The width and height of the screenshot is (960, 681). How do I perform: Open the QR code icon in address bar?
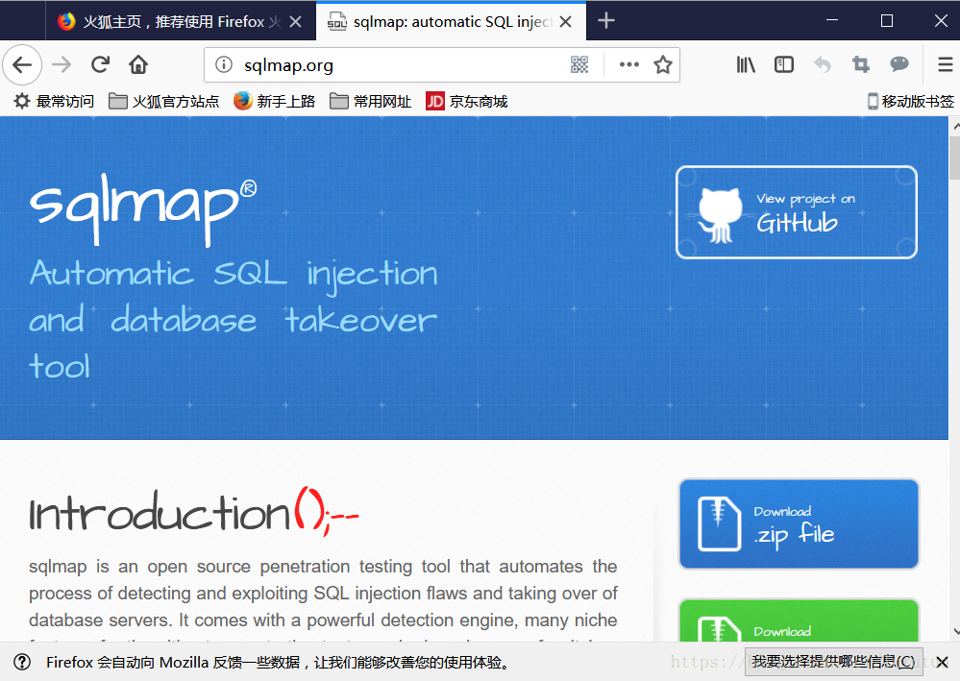point(579,64)
